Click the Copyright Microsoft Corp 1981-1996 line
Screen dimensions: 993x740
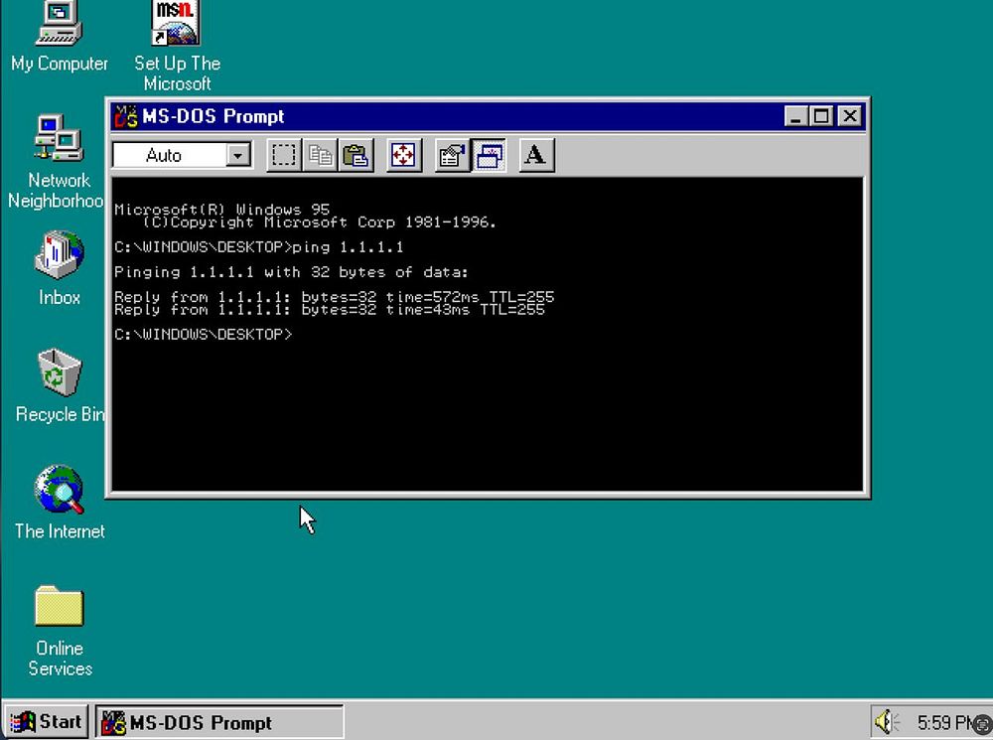(x=319, y=222)
